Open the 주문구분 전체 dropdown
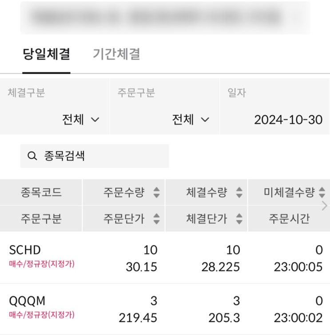330x335 pixels. click(191, 120)
